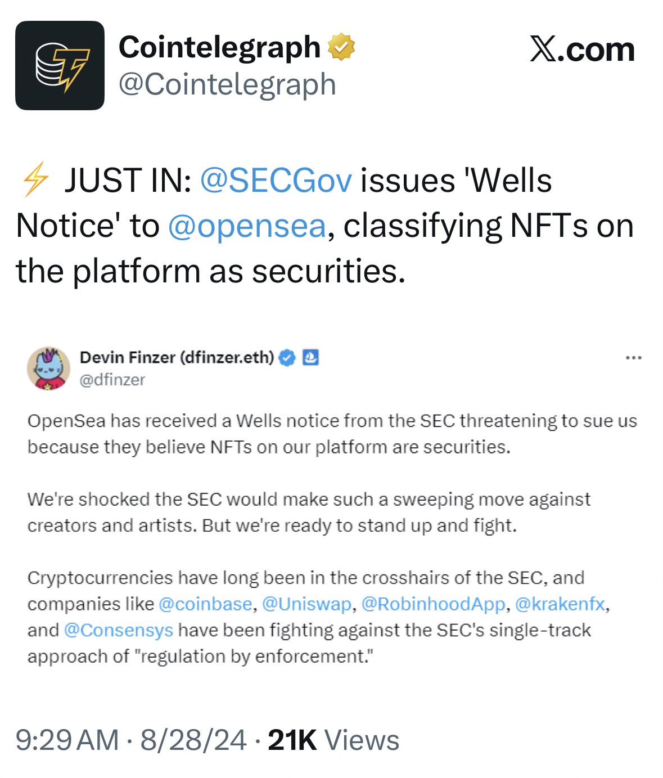Open the quoted tweet's first paragraph about Wells notice
Image resolution: width=663 pixels, height=778 pixels.
click(x=332, y=434)
